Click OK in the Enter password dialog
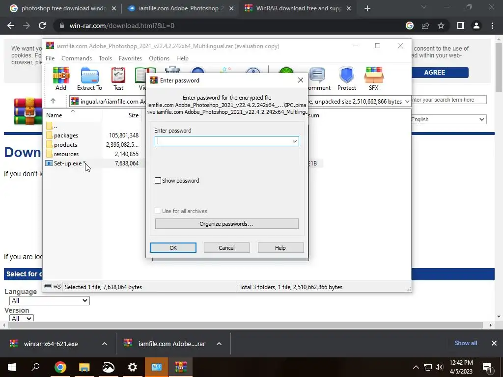 173,248
